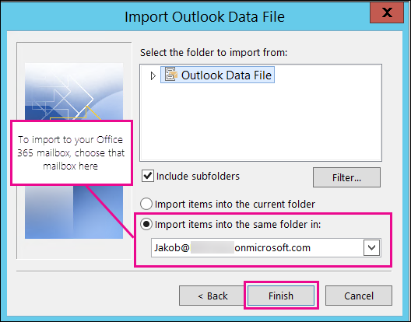The width and height of the screenshot is (411, 322).
Task: Go to the previous step with Back
Action: 213,296
